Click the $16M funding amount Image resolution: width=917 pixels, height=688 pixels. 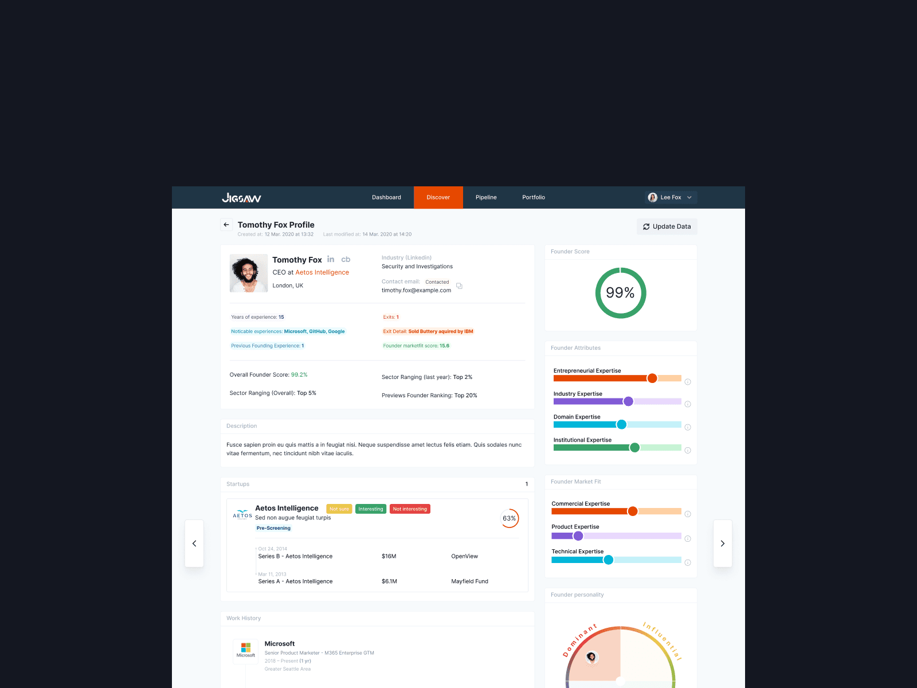[389, 556]
